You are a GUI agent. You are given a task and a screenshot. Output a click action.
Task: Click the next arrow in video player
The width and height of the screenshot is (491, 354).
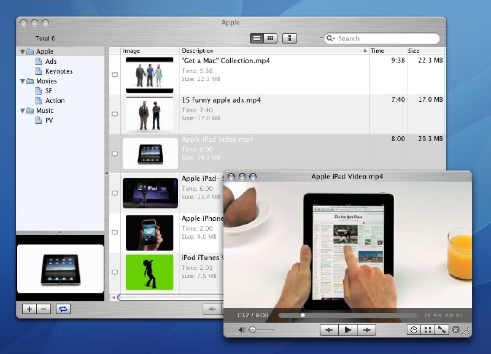point(366,330)
